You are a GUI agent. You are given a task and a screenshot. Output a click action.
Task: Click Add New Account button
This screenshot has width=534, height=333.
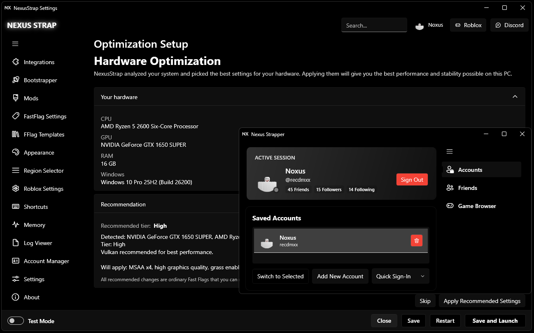[x=340, y=276]
